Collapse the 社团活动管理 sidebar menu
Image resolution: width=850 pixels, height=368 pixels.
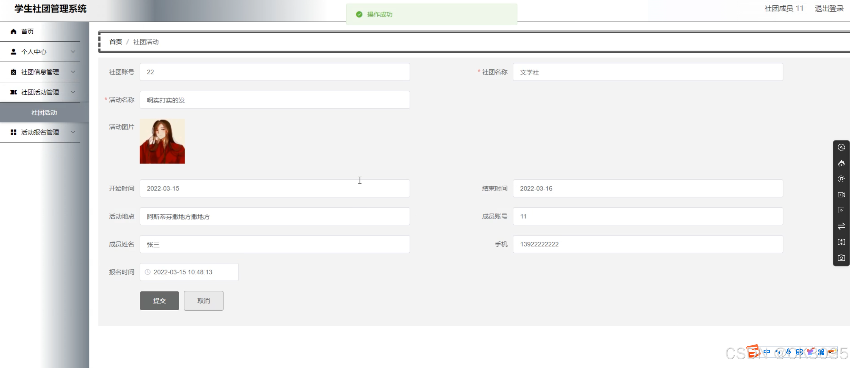(40, 92)
